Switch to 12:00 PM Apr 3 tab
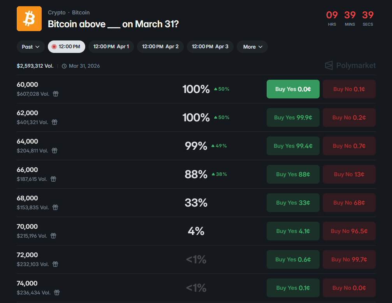Image resolution: width=392 pixels, height=303 pixels. click(x=210, y=47)
